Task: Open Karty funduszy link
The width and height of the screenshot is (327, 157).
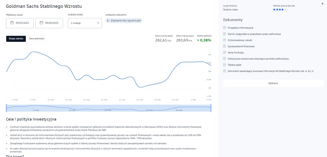Action: point(236,53)
